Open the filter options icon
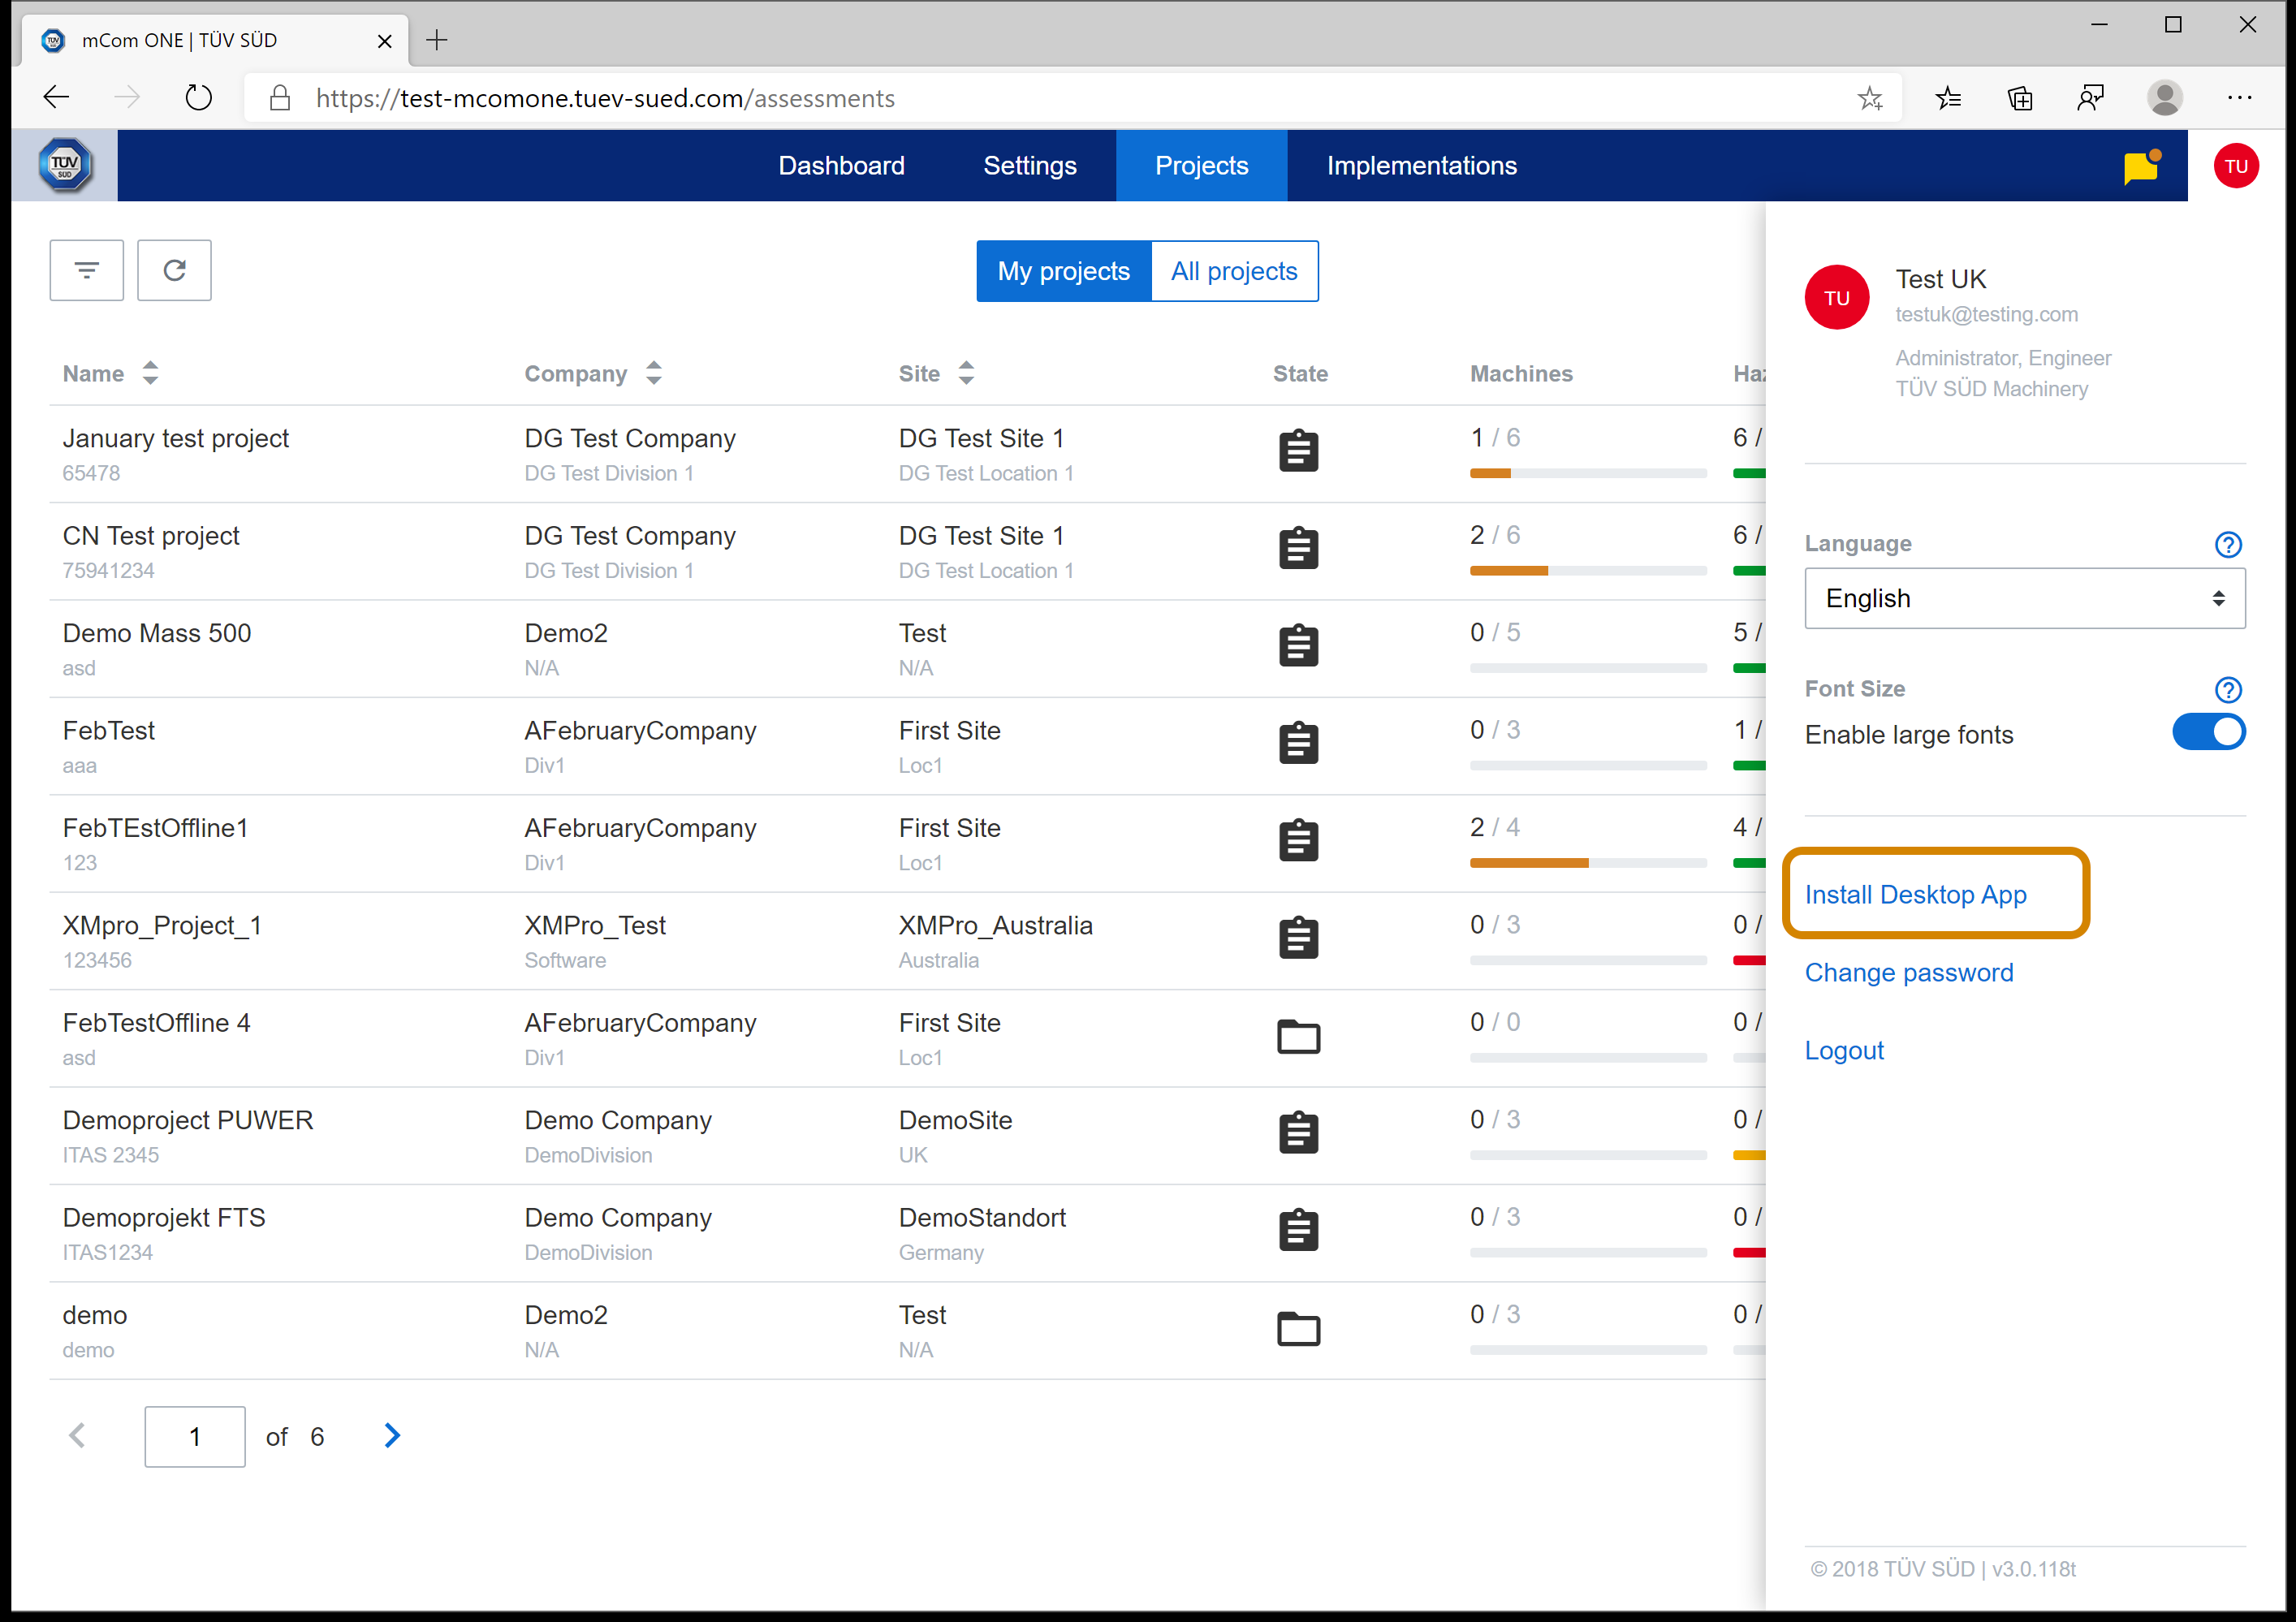Image resolution: width=2296 pixels, height=1622 pixels. [x=86, y=270]
